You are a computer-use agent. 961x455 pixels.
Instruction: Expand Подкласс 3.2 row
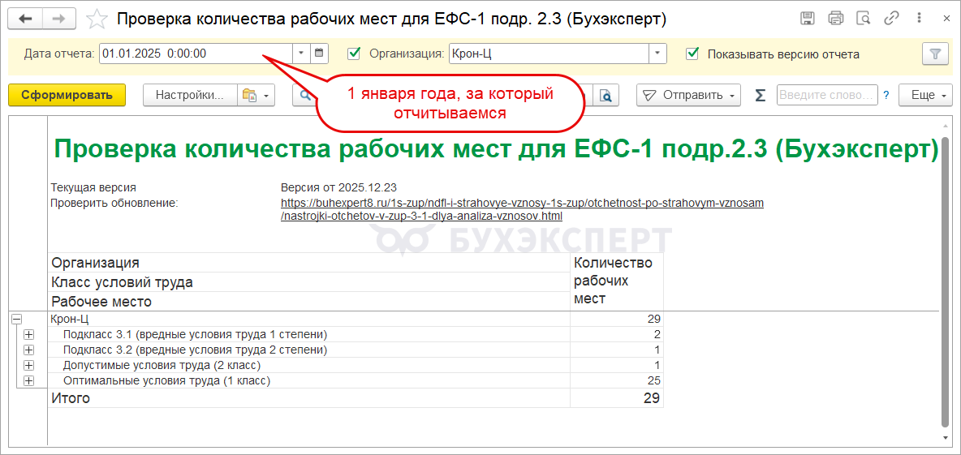click(x=28, y=350)
